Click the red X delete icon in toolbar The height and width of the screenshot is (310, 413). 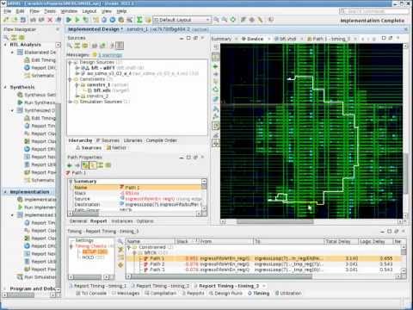click(50, 20)
